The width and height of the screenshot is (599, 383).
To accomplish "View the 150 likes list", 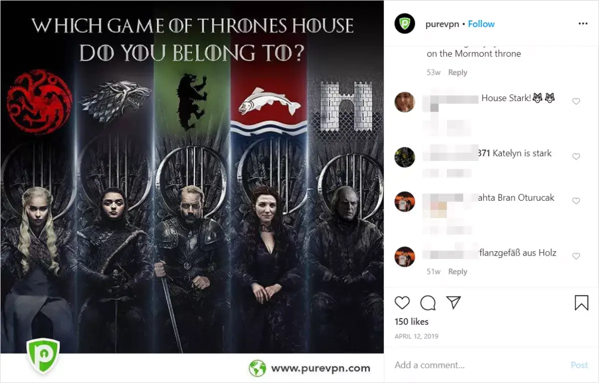I will coord(412,322).
